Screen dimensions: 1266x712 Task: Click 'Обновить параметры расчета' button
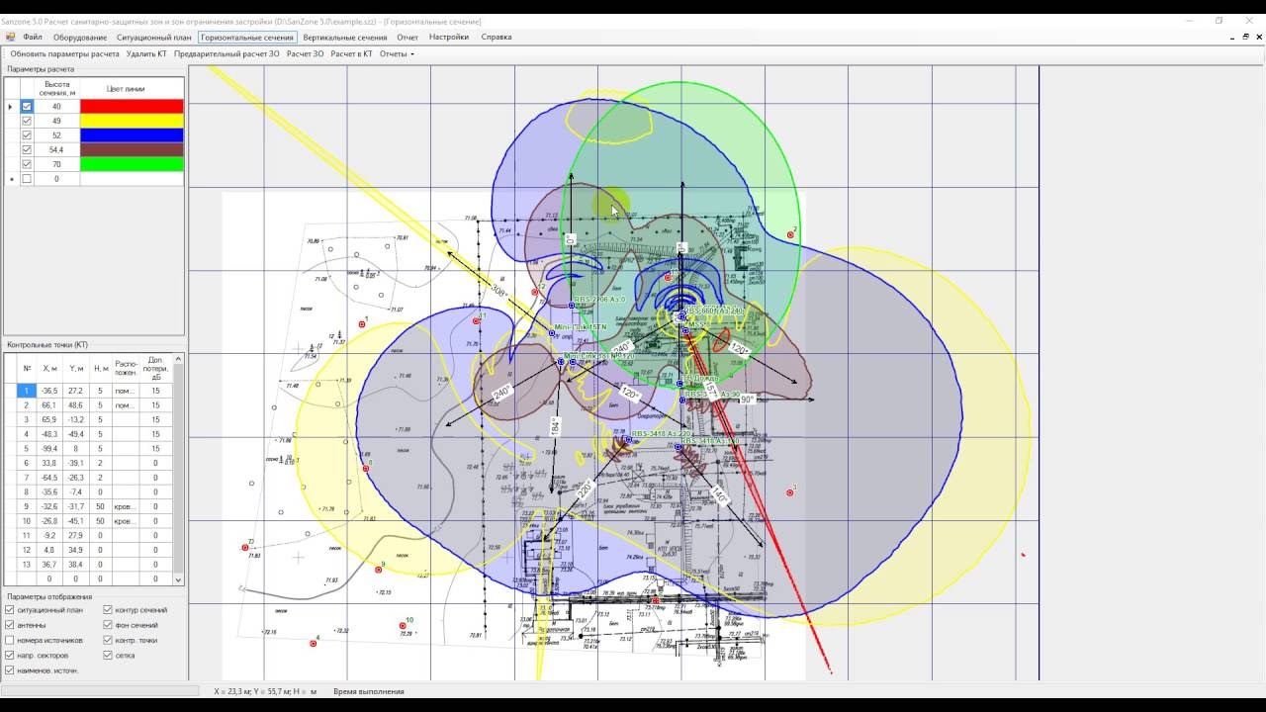[x=64, y=54]
